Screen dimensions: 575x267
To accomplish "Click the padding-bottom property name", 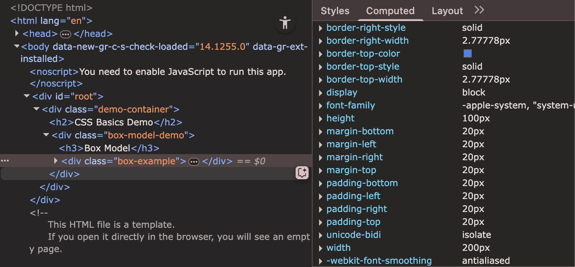I will [362, 183].
